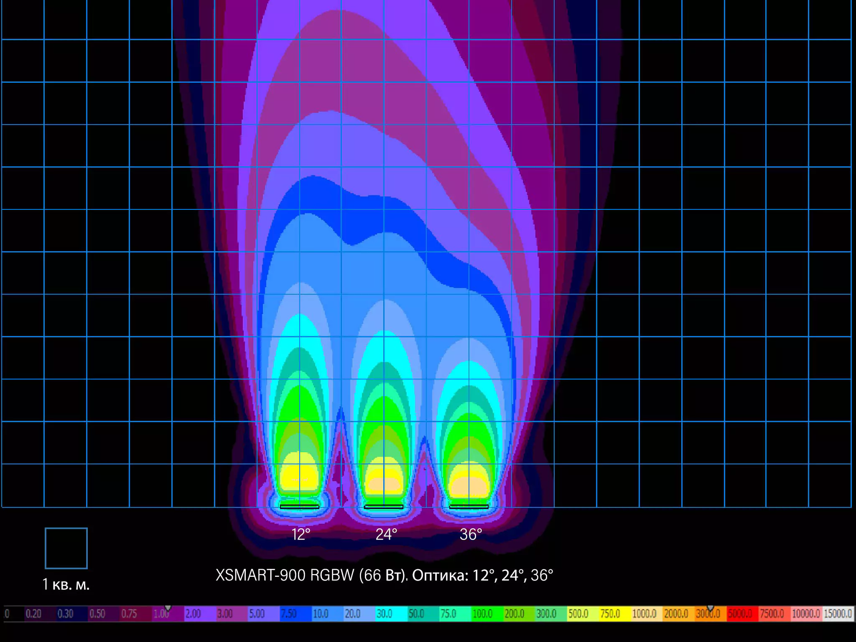Click the 0 value at scale start
The width and height of the screenshot is (856, 642).
pos(7,614)
